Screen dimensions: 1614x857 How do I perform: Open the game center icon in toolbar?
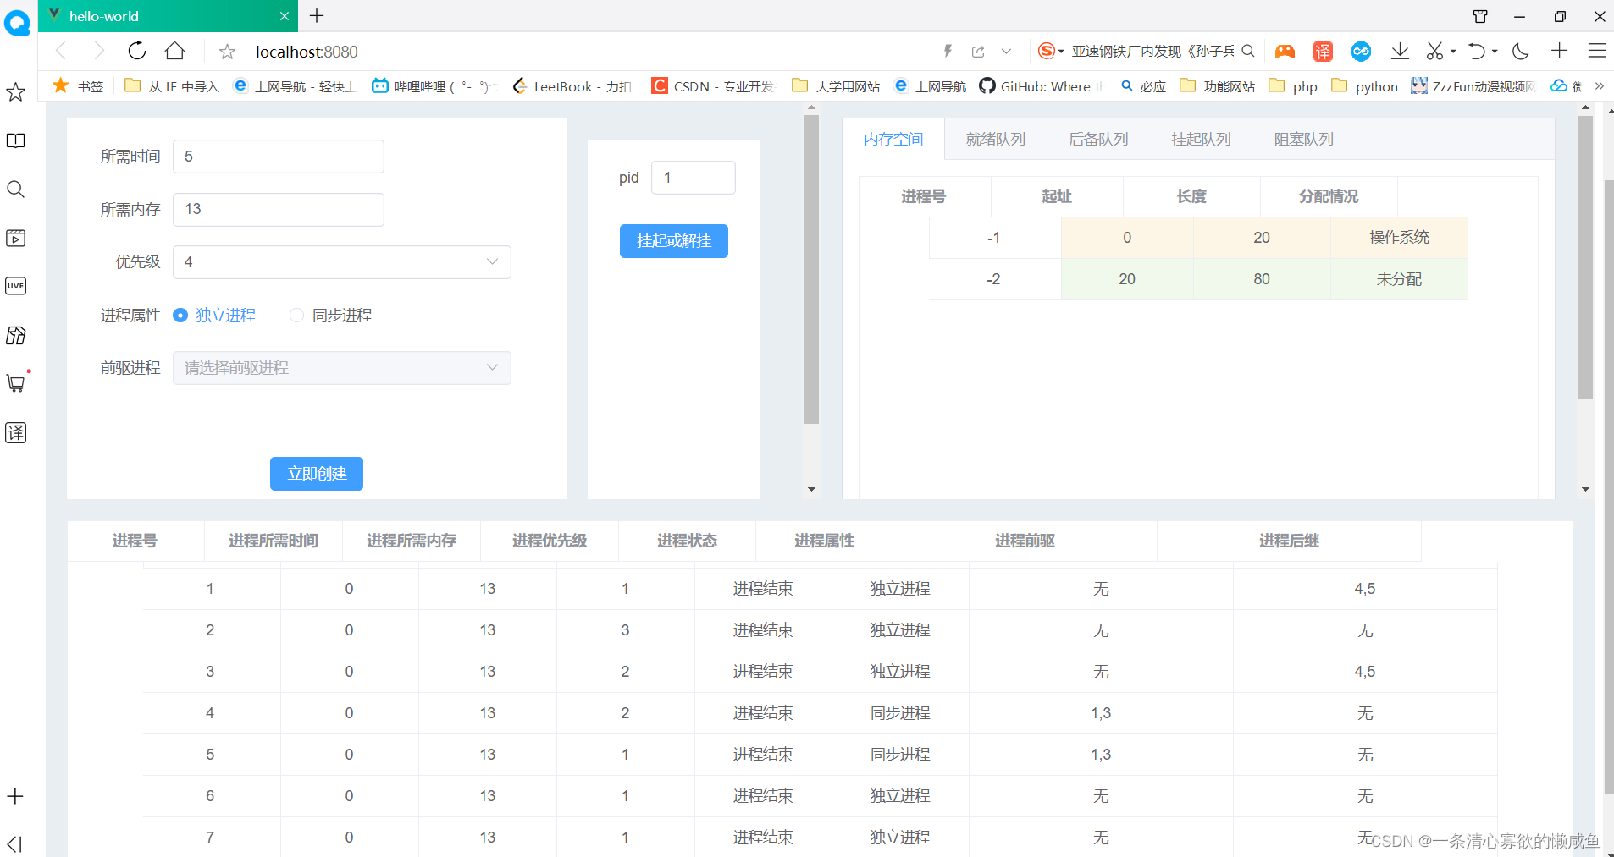[x=1285, y=51]
